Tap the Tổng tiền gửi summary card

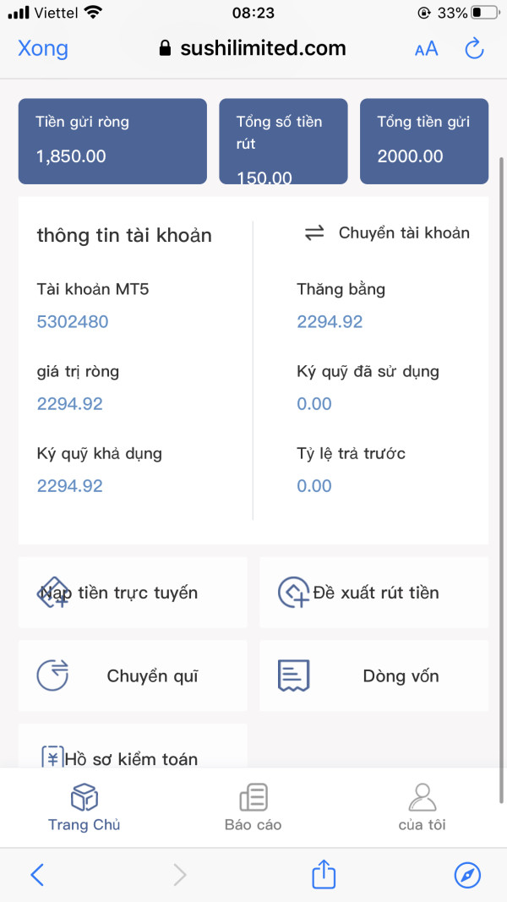click(x=423, y=140)
